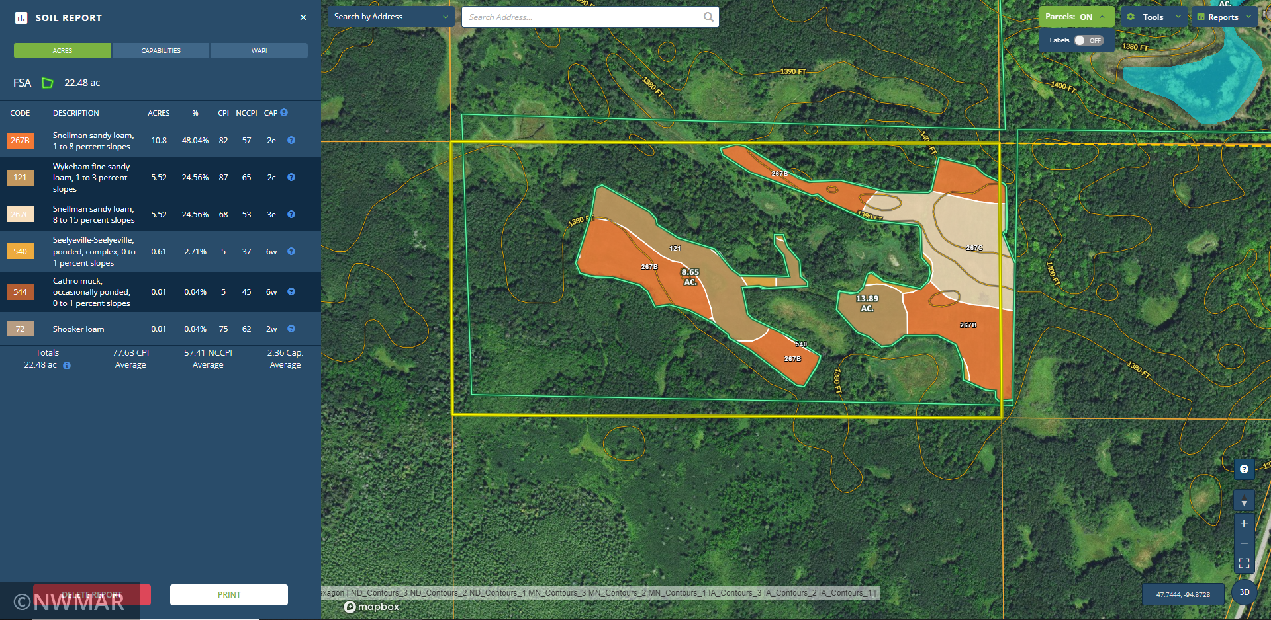This screenshot has width=1271, height=620.
Task: Click the search magnifier icon
Action: coord(708,17)
